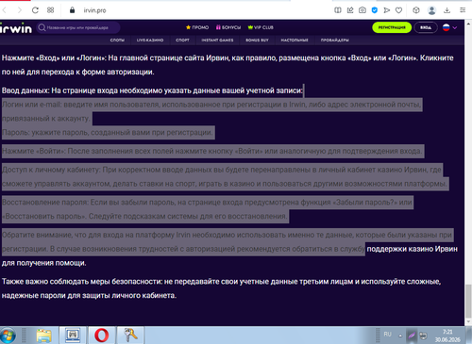Open the BONUS BUY category tab
Viewport: 472px width, 344px height.
[x=257, y=40]
